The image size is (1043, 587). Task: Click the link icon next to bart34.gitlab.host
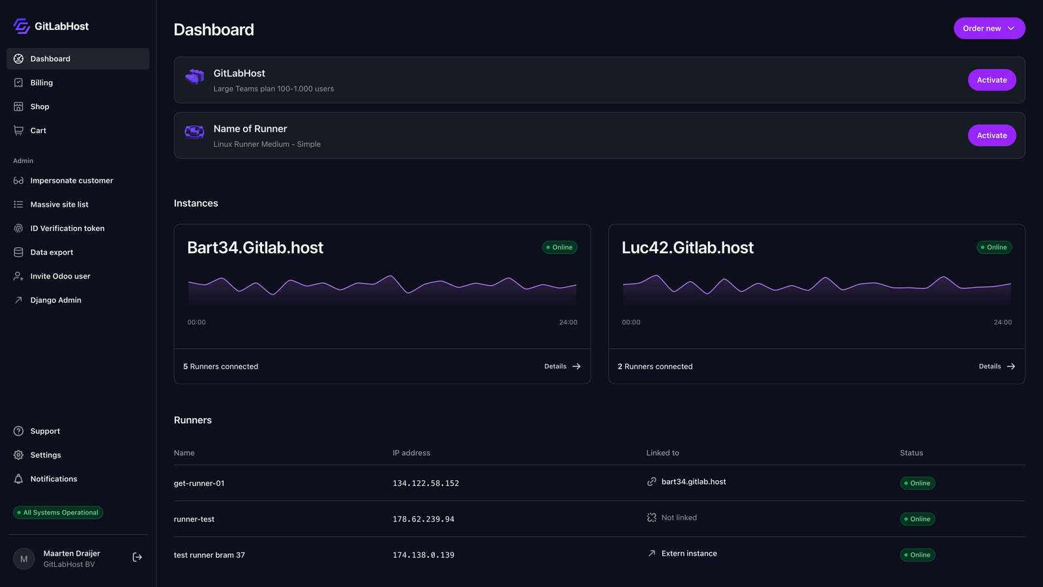pyautogui.click(x=651, y=482)
